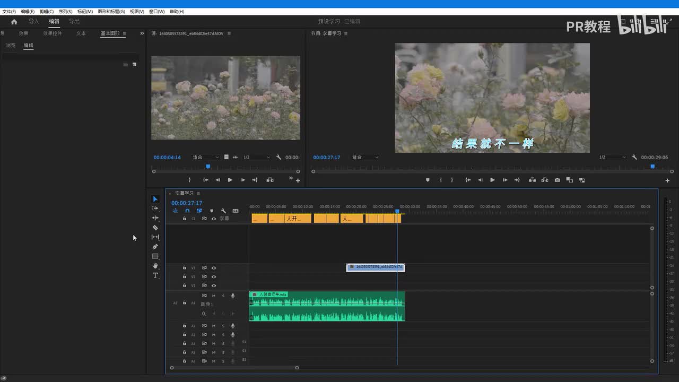The width and height of the screenshot is (679, 382).
Task: Select the Hand tool
Action: click(x=155, y=266)
